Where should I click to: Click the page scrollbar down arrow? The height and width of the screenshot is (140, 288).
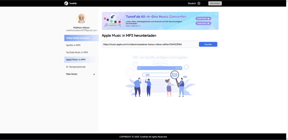(x=287, y=139)
